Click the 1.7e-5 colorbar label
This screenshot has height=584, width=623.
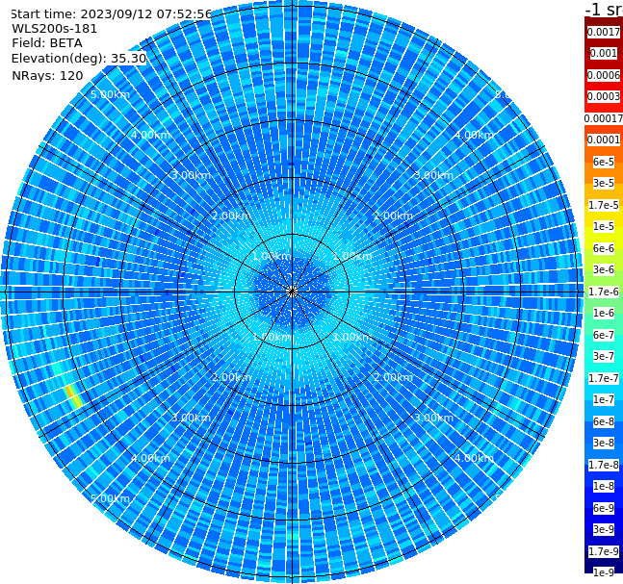[x=604, y=205]
